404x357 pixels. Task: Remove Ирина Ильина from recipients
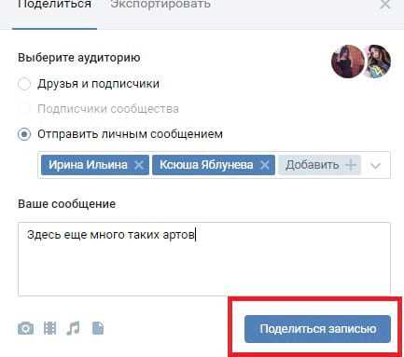point(139,165)
